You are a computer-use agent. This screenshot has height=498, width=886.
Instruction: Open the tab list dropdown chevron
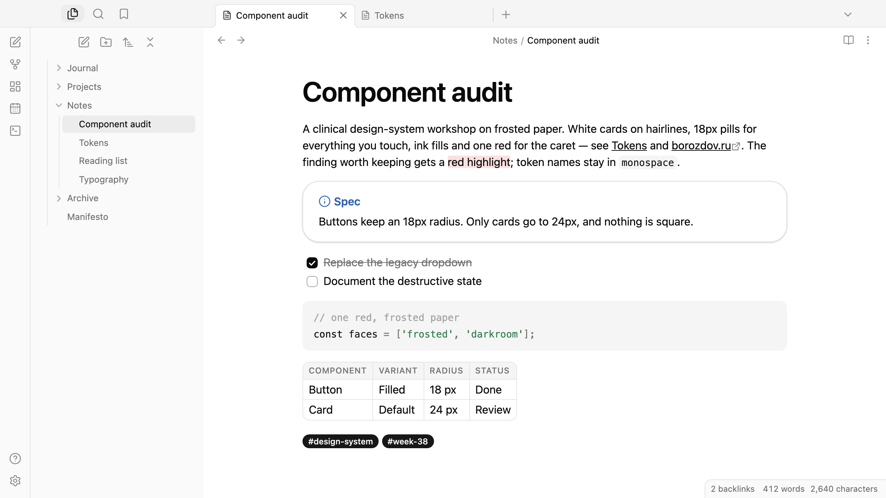(848, 15)
